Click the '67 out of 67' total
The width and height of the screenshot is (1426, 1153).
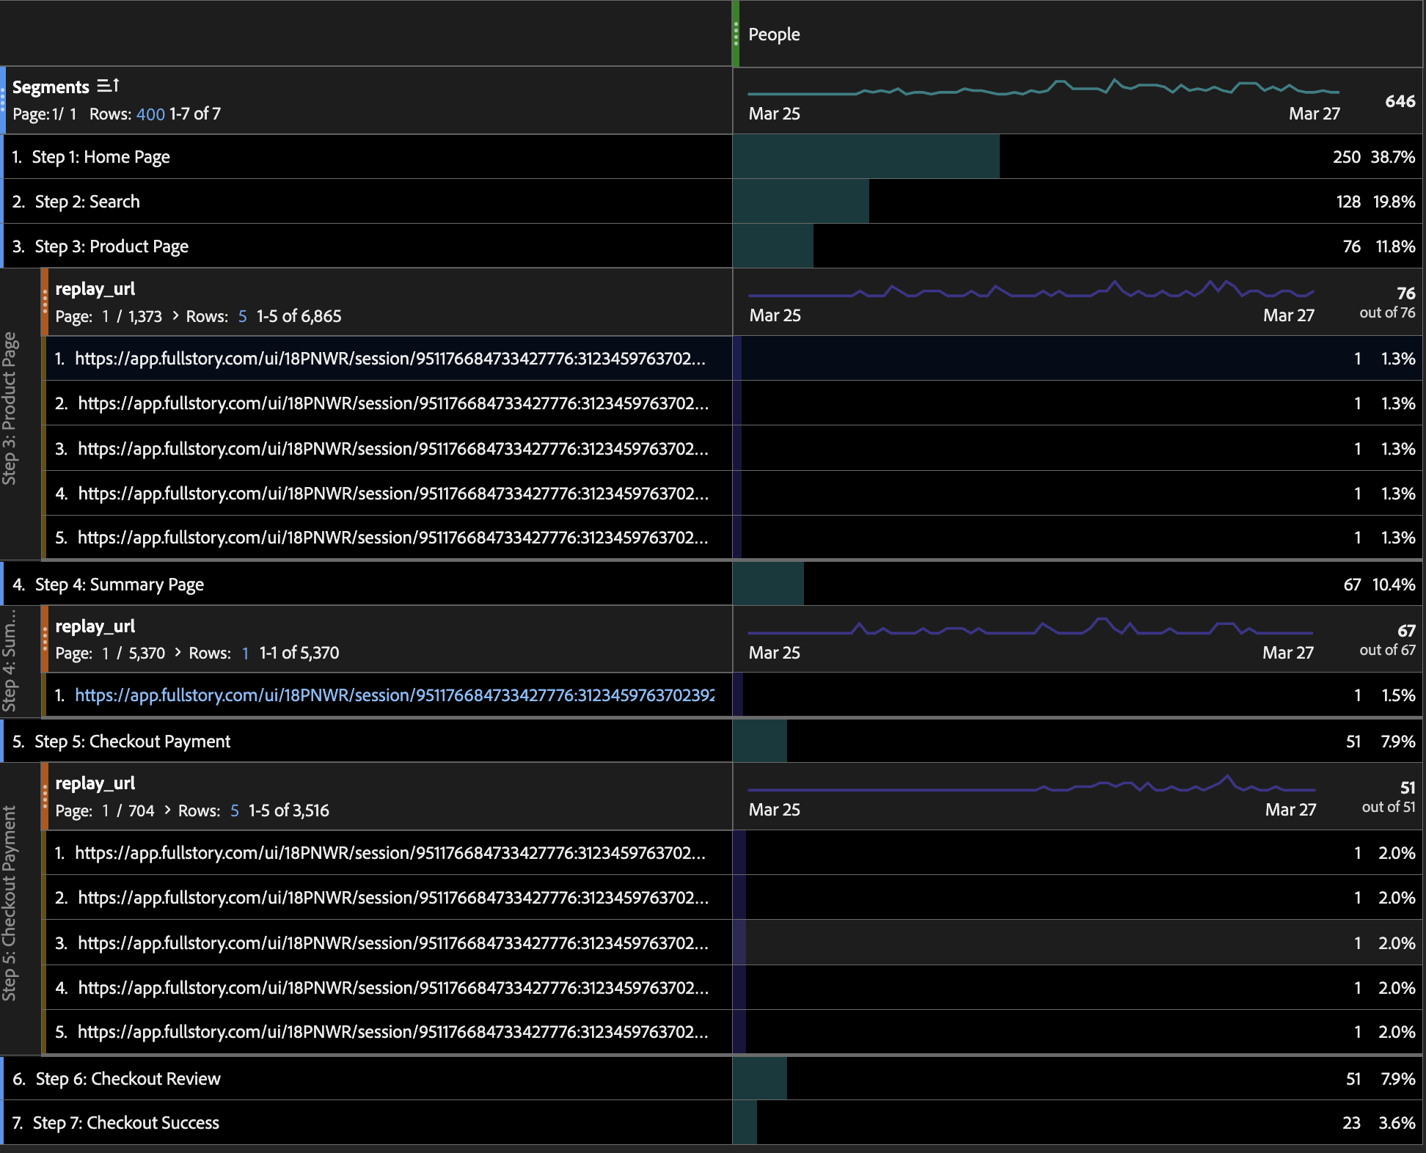[x=1387, y=640]
